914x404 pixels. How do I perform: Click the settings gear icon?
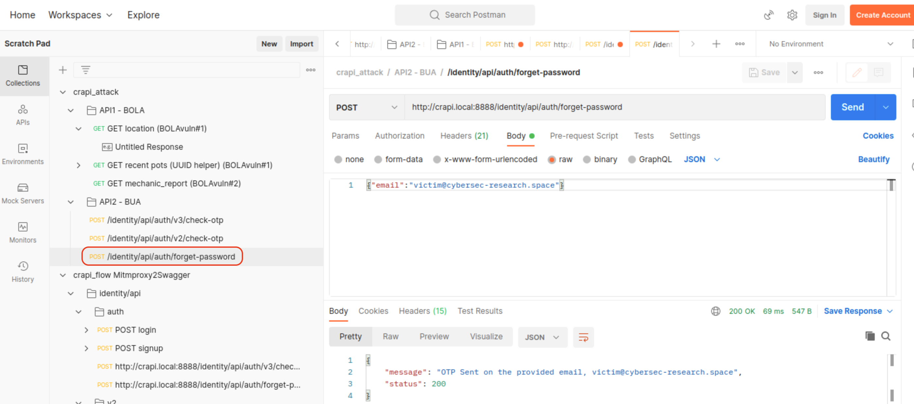pos(792,15)
